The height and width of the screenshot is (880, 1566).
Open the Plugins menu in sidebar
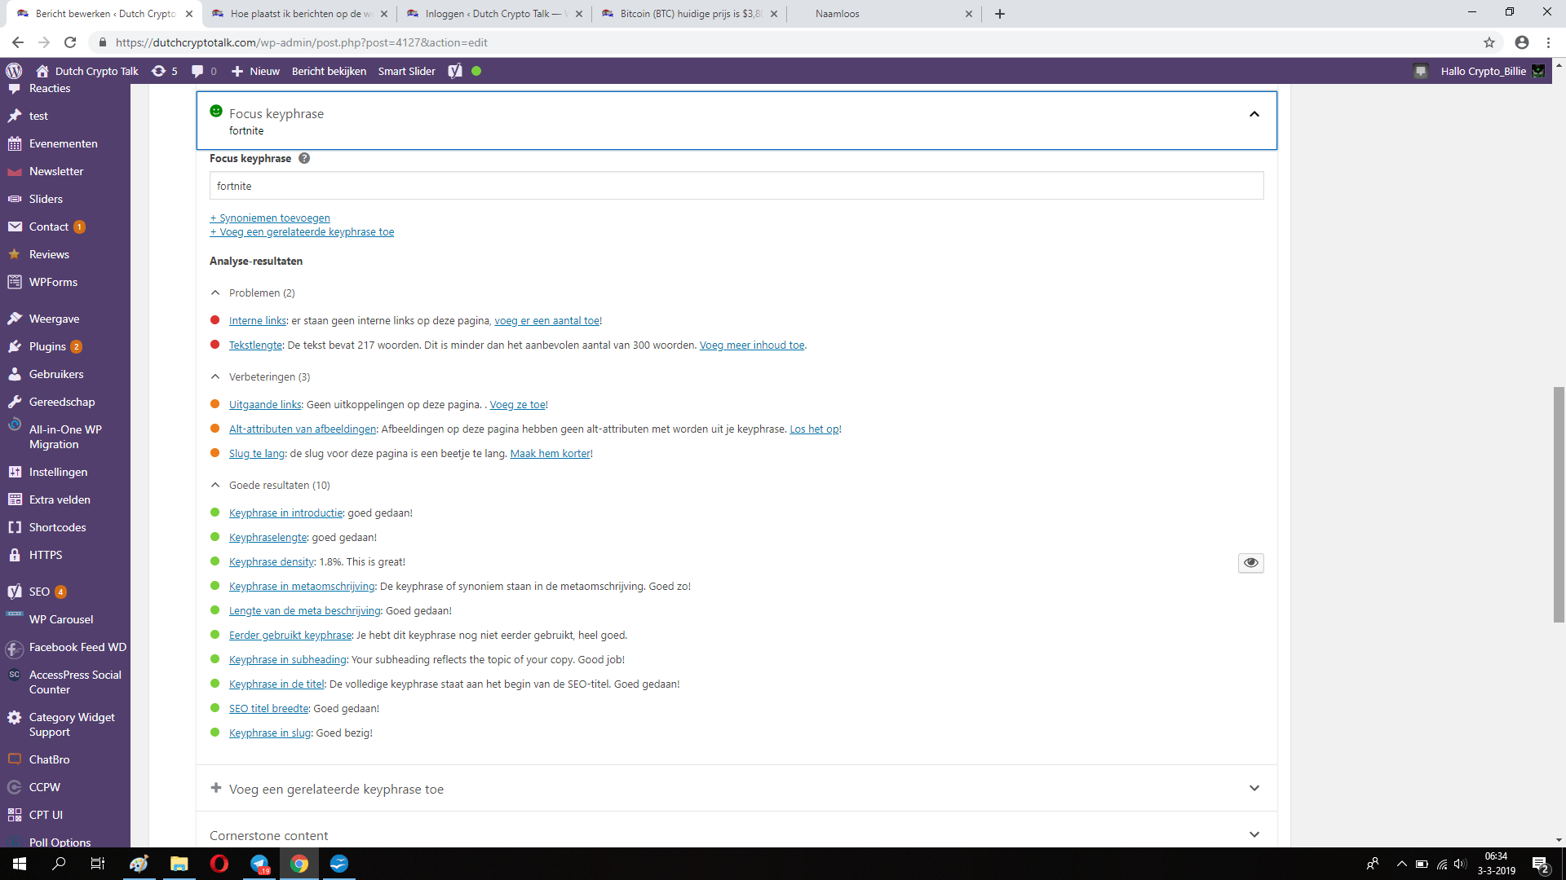click(x=47, y=346)
